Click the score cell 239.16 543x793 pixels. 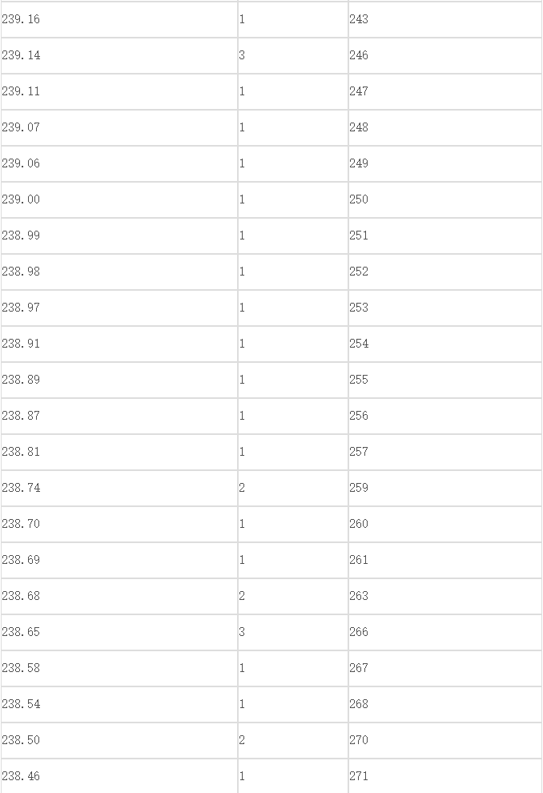(119, 19)
